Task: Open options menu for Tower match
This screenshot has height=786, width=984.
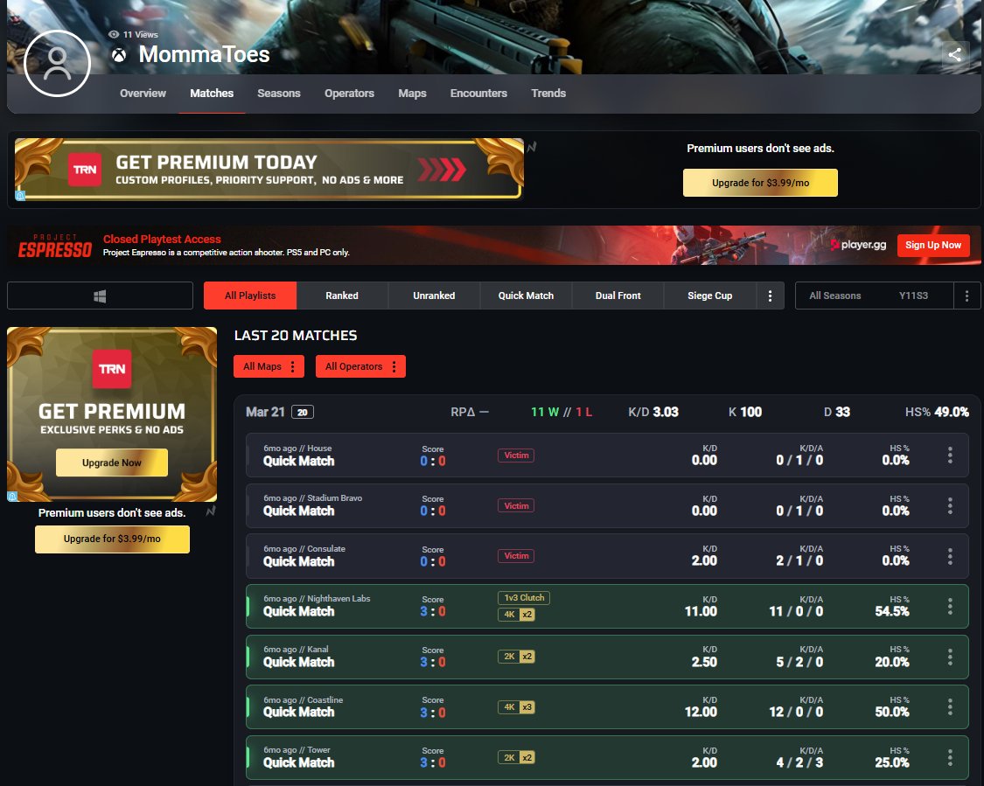Action: (950, 757)
